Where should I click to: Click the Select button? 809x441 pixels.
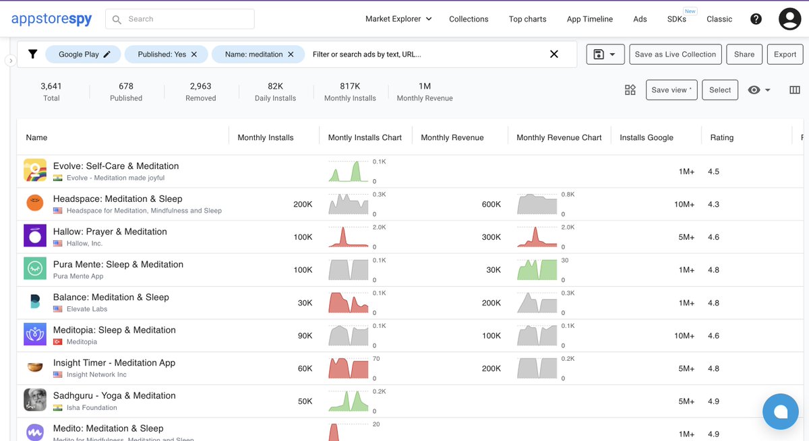point(720,90)
